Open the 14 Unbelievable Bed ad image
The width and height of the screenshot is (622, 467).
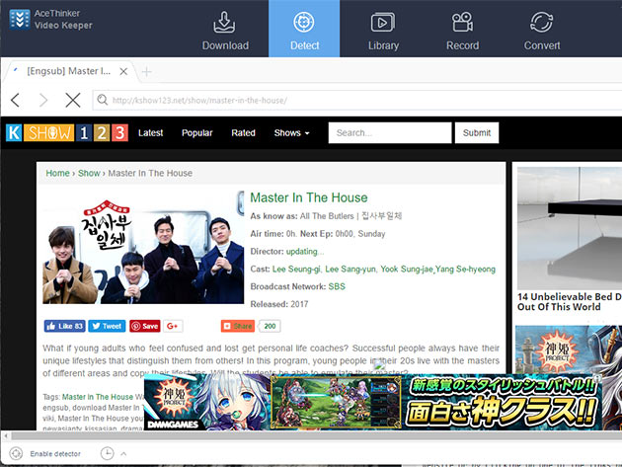pos(570,228)
